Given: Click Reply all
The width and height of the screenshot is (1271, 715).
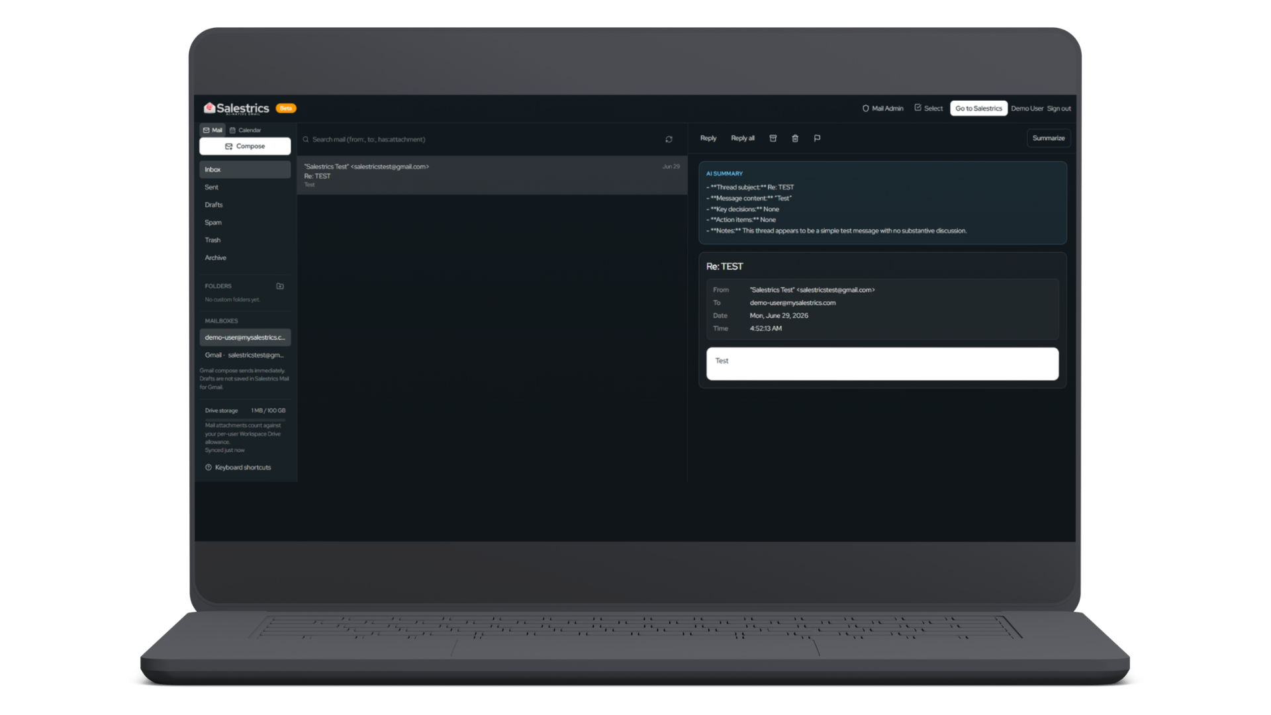Looking at the screenshot, I should point(743,138).
